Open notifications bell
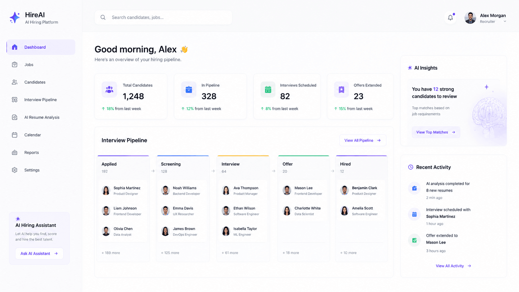519x292 pixels. click(450, 18)
